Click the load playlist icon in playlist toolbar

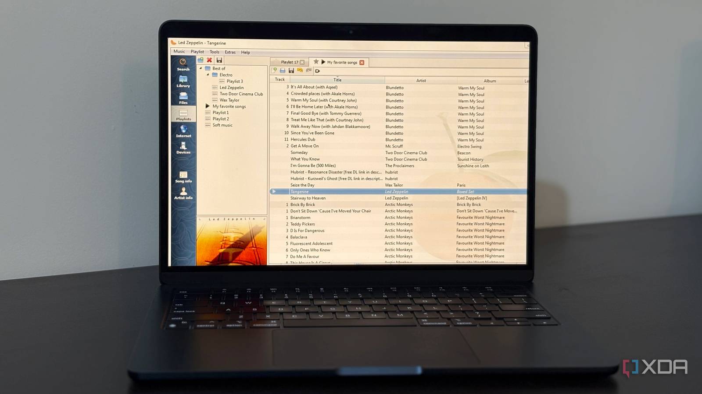[x=283, y=70]
